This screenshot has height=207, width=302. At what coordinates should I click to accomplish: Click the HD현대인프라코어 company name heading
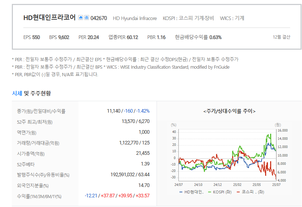(x=49, y=18)
